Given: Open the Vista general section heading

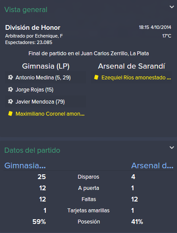Looking at the screenshot, I should [x=26, y=10].
